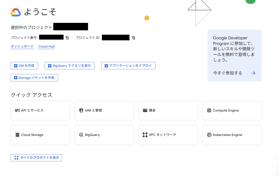Open the BigQuery quick access card
This screenshot has height=176, width=279.
coord(104,135)
